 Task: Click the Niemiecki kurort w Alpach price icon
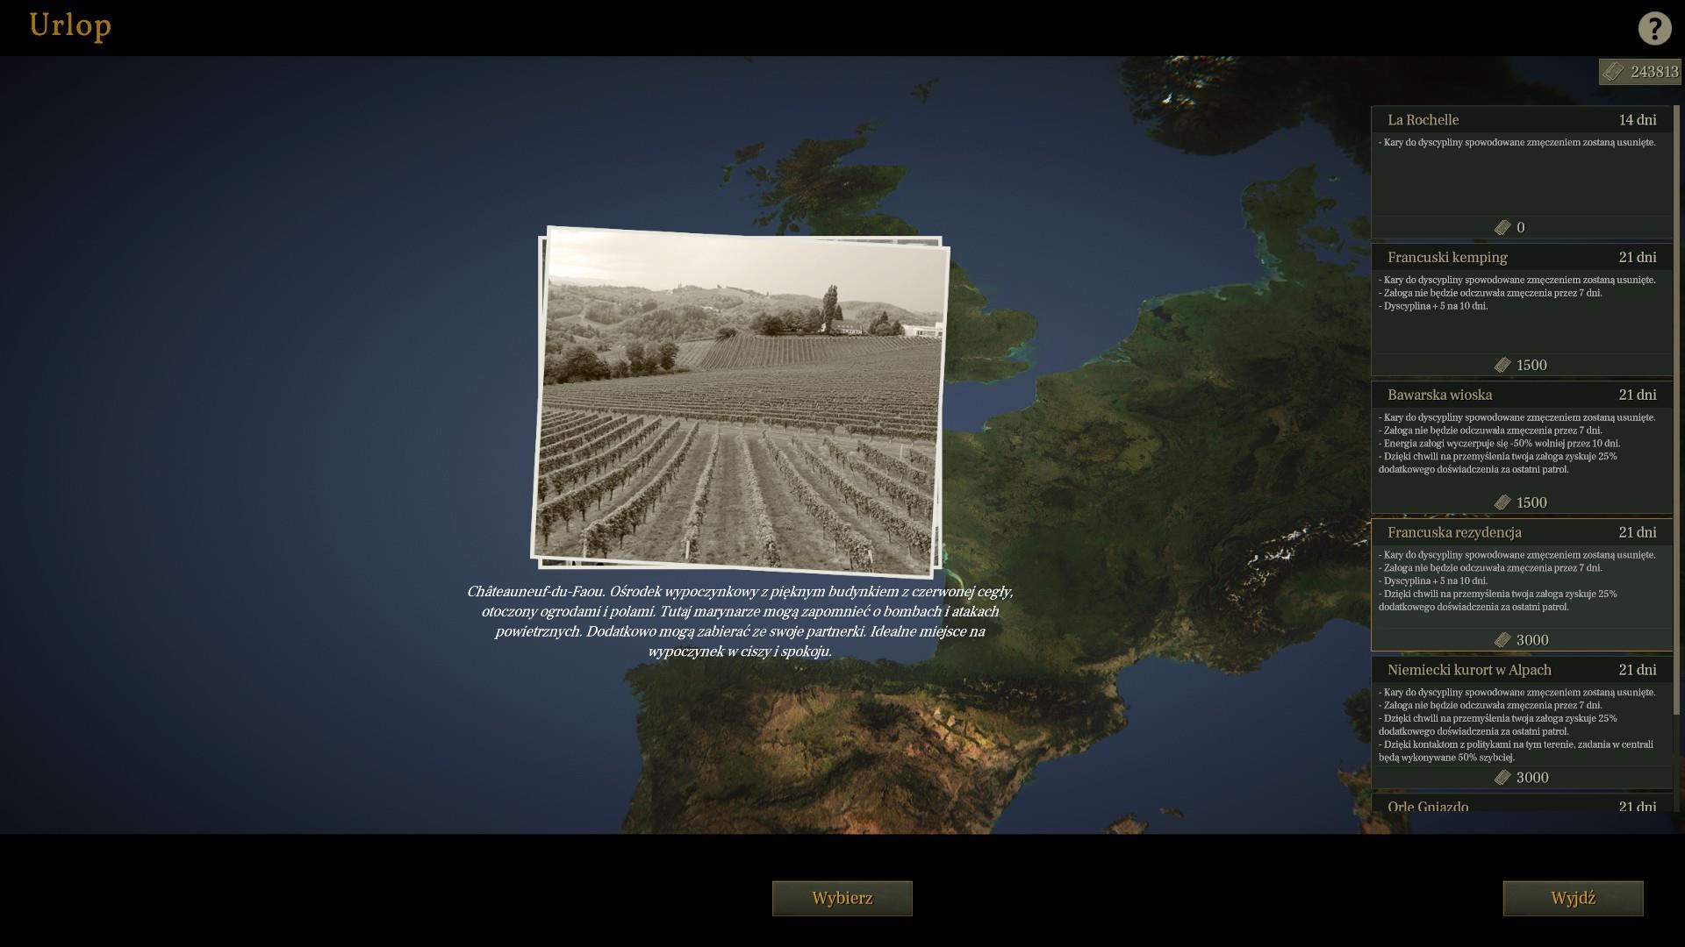(1502, 778)
